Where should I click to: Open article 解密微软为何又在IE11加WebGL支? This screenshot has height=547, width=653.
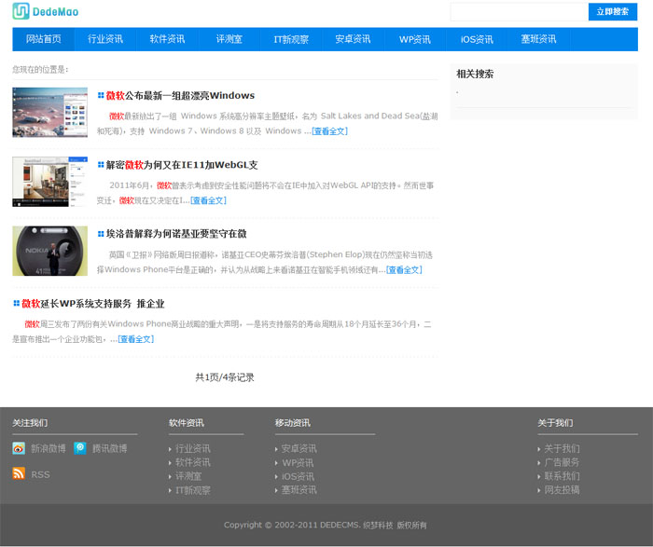pos(182,165)
